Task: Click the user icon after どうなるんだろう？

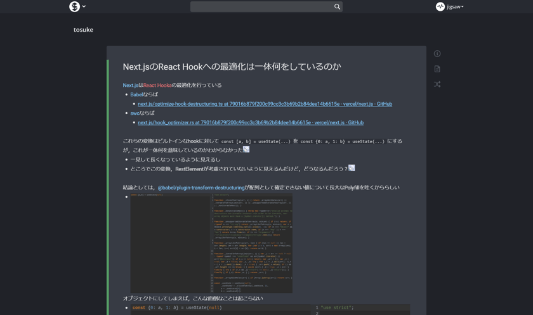Action: click(x=352, y=168)
